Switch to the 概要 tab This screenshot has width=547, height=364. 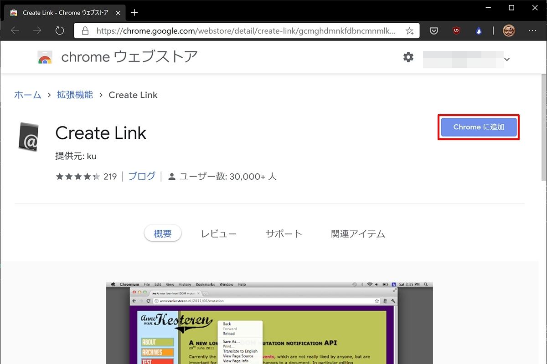click(163, 234)
